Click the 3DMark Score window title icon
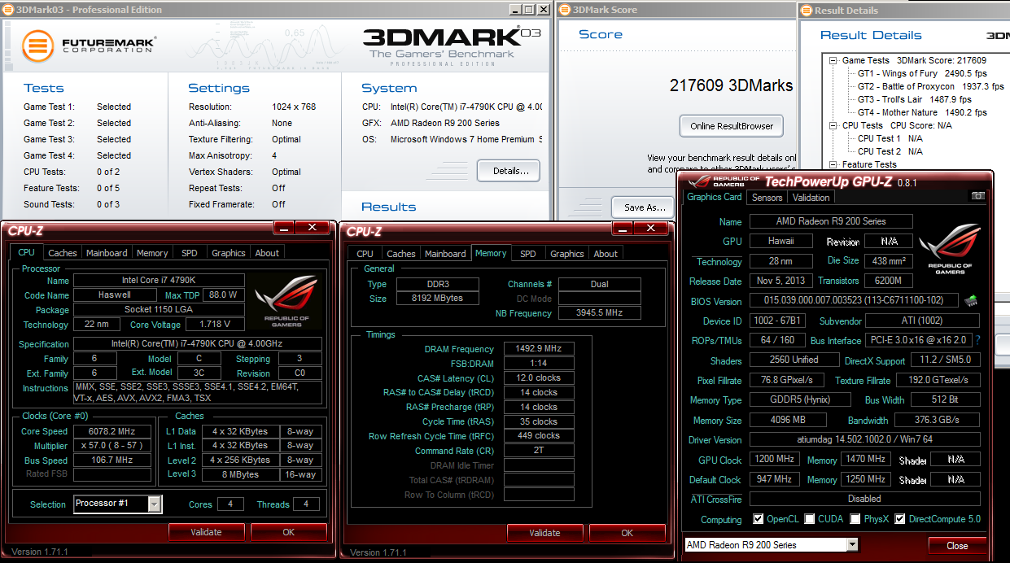The width and height of the screenshot is (1010, 563). click(x=565, y=10)
